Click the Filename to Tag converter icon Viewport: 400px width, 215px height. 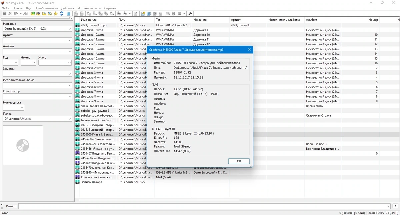(95, 13)
